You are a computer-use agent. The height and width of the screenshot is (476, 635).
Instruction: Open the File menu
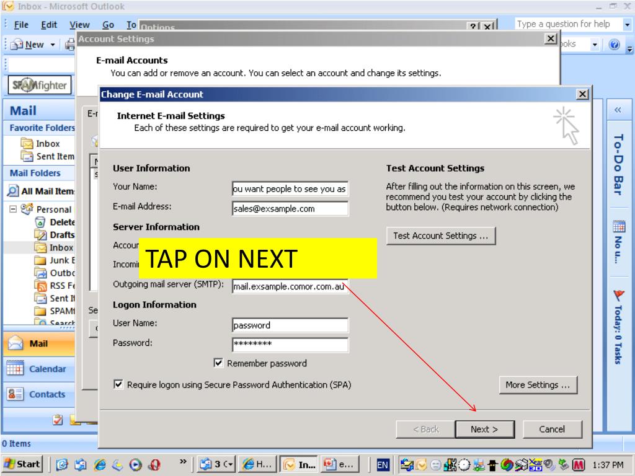pyautogui.click(x=21, y=25)
